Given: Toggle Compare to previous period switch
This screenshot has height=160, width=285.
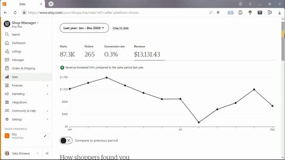Looking at the screenshot, I should (66, 140).
